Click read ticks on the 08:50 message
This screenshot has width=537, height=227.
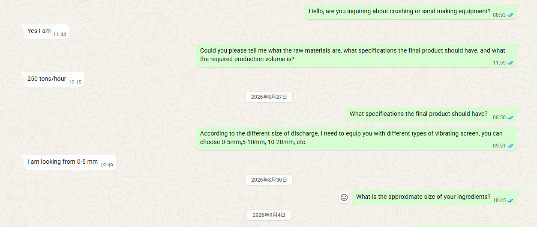pyautogui.click(x=510, y=118)
